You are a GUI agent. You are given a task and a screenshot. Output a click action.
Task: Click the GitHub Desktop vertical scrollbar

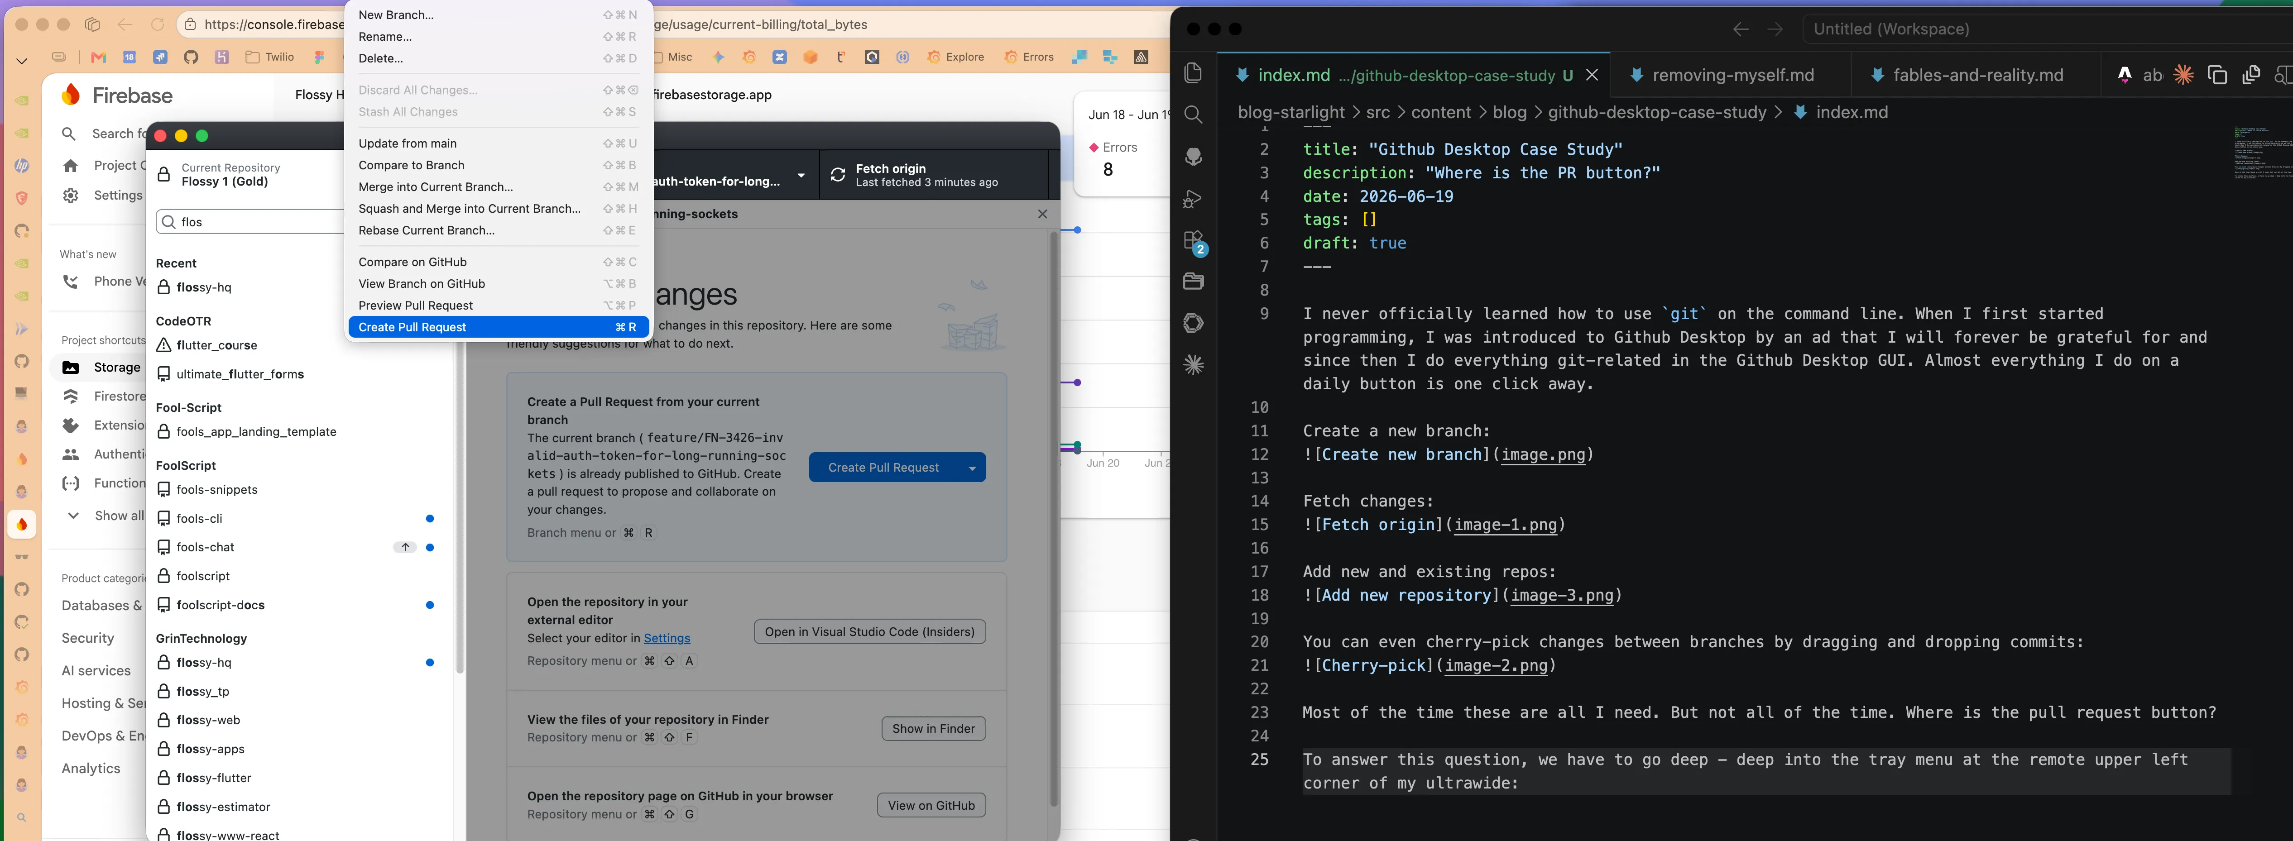[1053, 521]
